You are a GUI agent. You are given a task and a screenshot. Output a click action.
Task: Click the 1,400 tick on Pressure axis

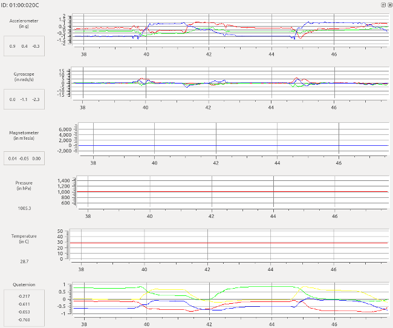(x=63, y=181)
